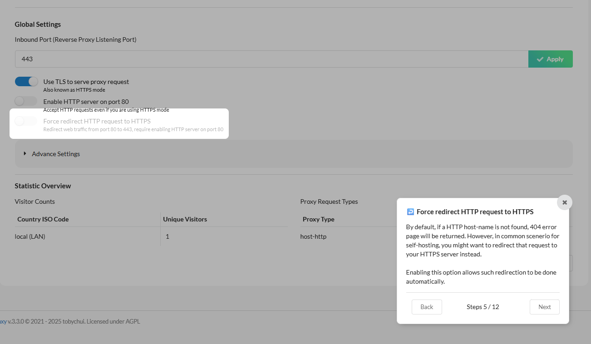Viewport: 591px width, 344px height.
Task: Click the Steps 5 / 12 indicator
Action: (x=483, y=307)
